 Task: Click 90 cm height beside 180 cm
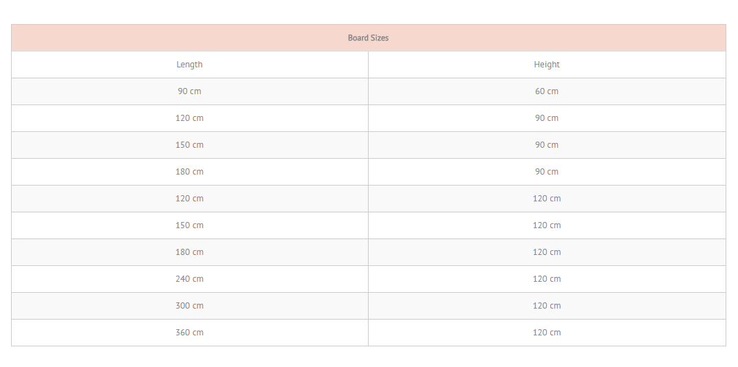(547, 172)
